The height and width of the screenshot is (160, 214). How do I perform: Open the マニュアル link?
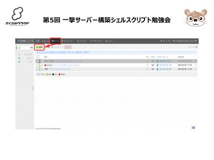(165, 41)
